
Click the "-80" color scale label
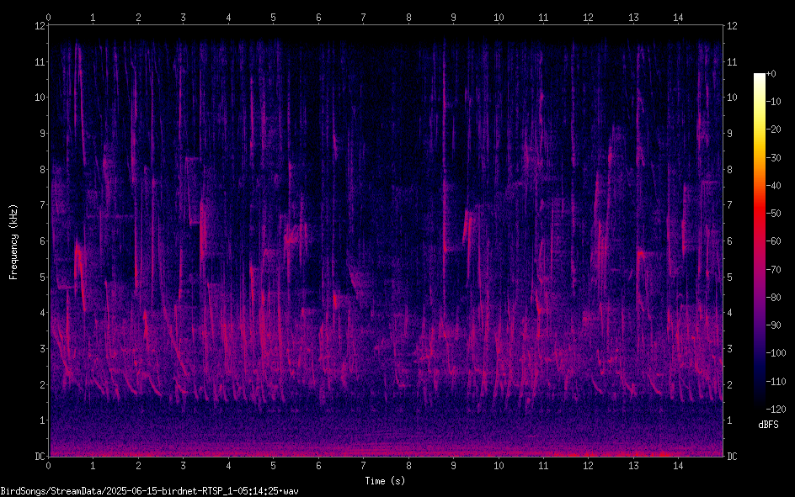coord(773,298)
